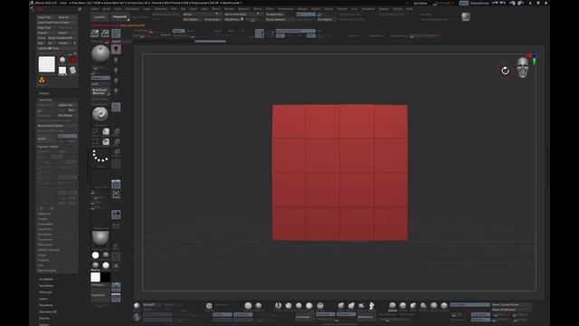Expand the Dynamic Subdiv section
This screenshot has height=326, width=579.
click(x=49, y=147)
